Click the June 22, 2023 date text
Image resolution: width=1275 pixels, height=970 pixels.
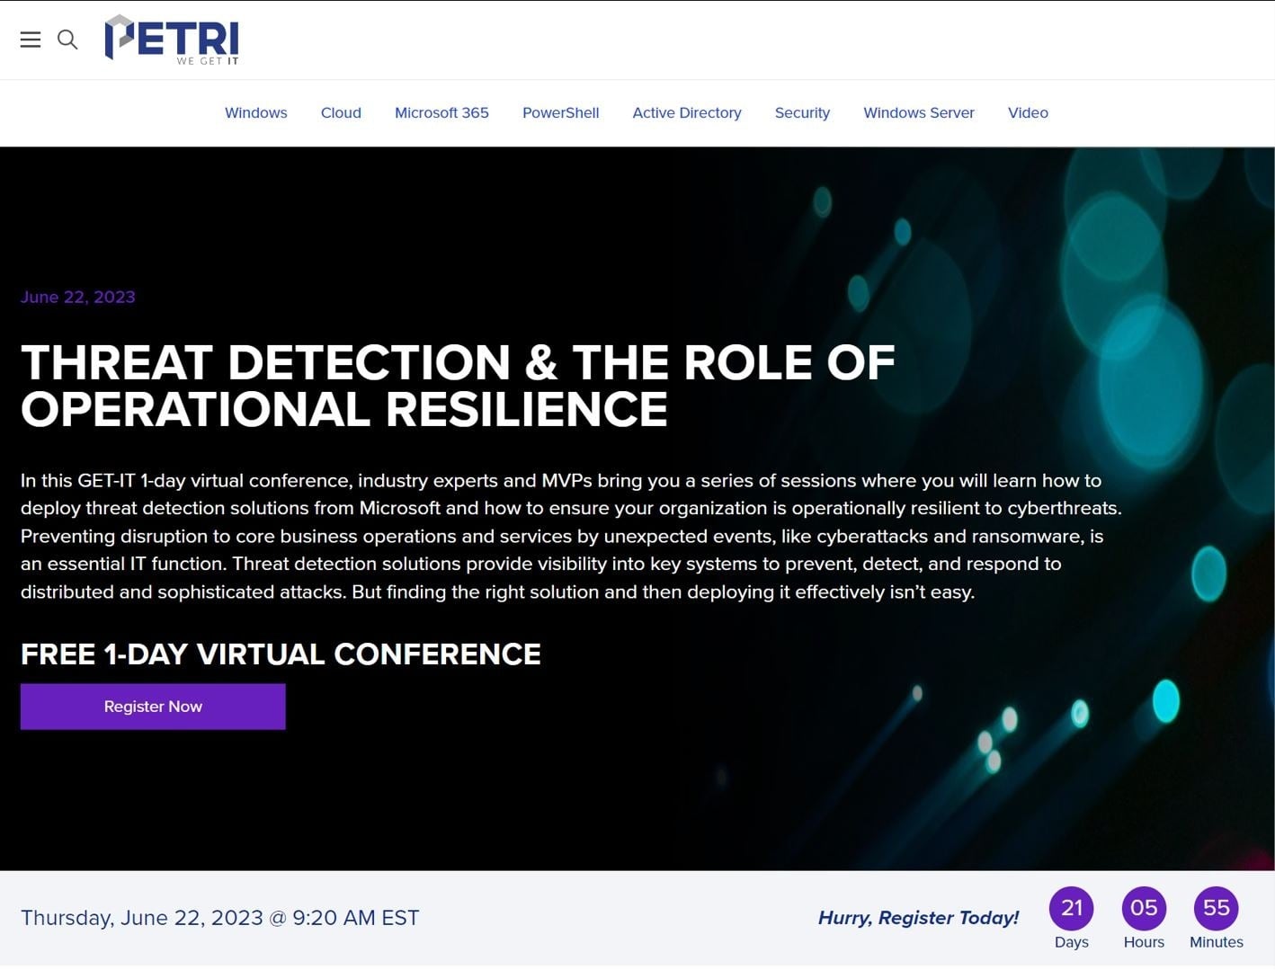point(78,297)
